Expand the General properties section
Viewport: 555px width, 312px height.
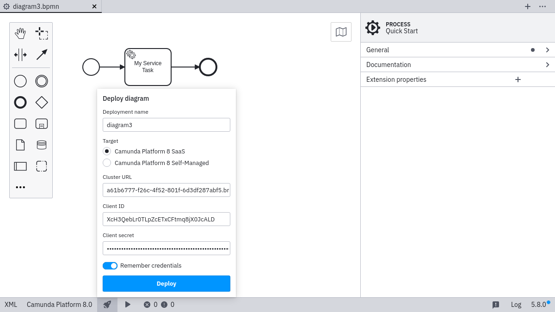pyautogui.click(x=457, y=49)
